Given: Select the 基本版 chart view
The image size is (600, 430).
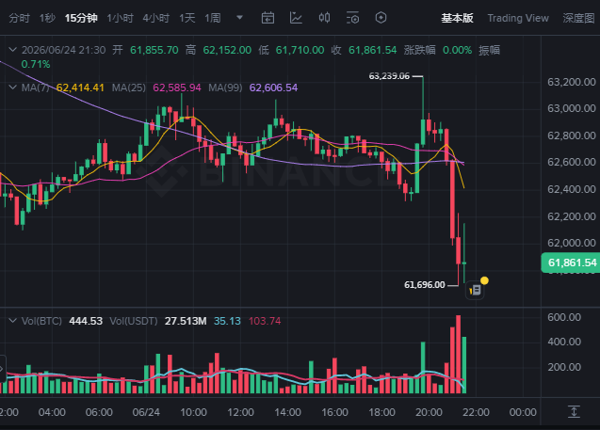Looking at the screenshot, I should tap(457, 18).
